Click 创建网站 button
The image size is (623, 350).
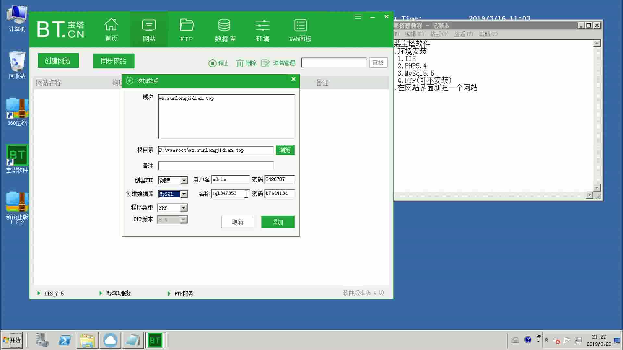[58, 61]
